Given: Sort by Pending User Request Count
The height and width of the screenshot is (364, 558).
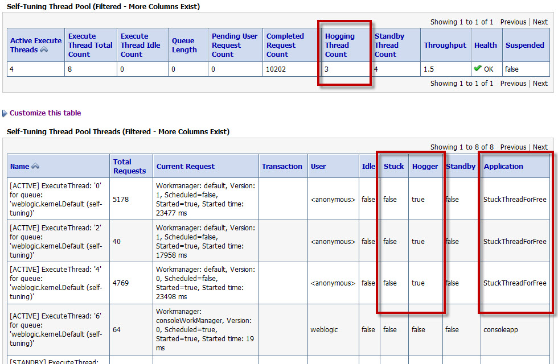Looking at the screenshot, I should [x=235, y=45].
